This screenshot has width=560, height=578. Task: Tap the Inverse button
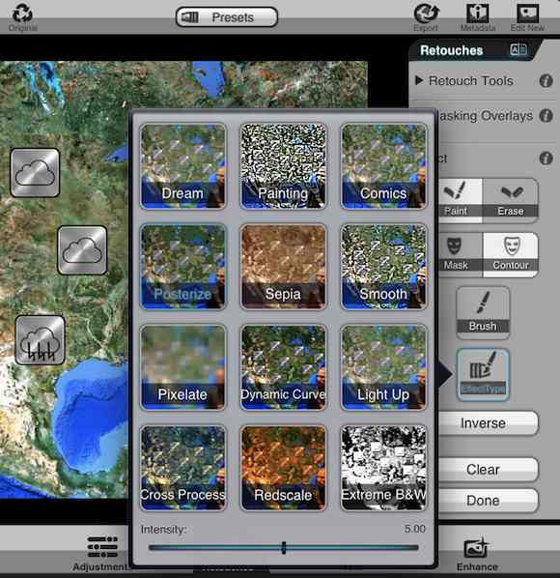pos(488,423)
